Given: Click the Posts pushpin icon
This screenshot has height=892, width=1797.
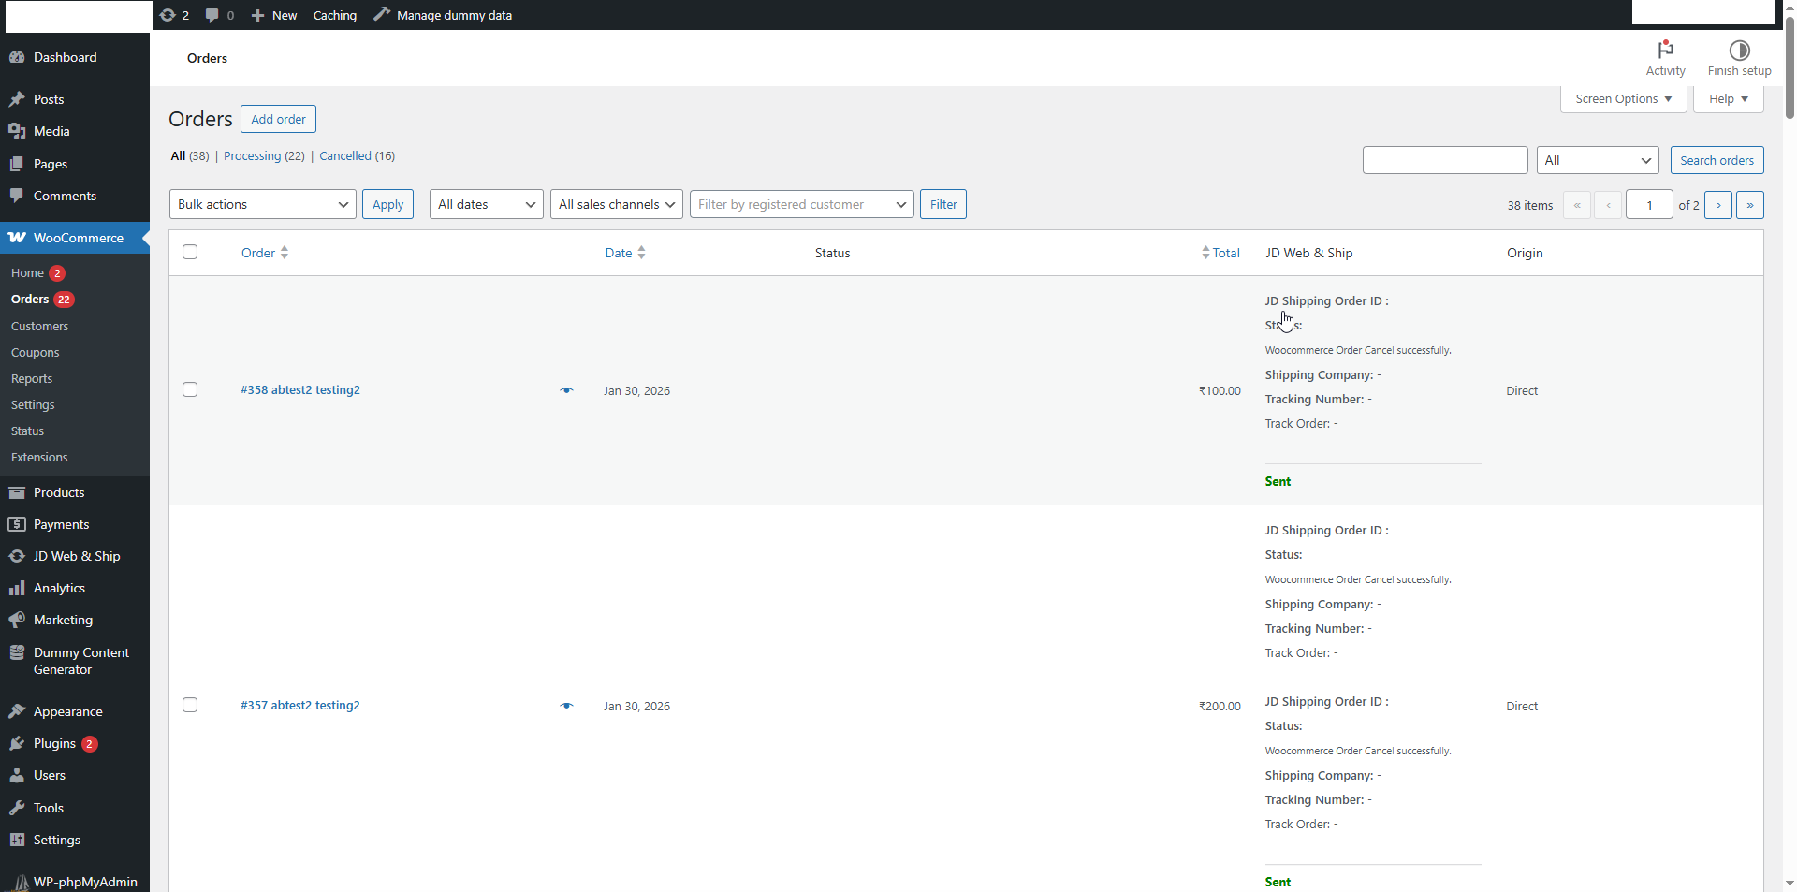Looking at the screenshot, I should pyautogui.click(x=17, y=99).
